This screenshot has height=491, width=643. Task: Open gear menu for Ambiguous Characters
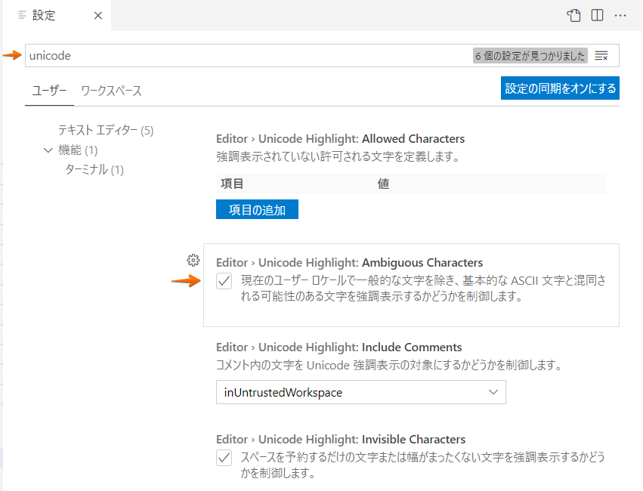click(193, 261)
